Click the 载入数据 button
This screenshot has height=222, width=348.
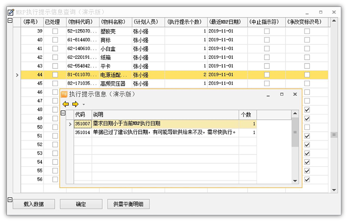click(x=34, y=204)
